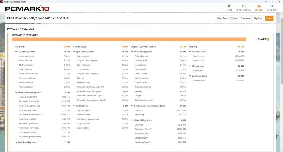The image size is (283, 152).
Task: Collapse the Photo Editing Score section
Action: (132, 52)
